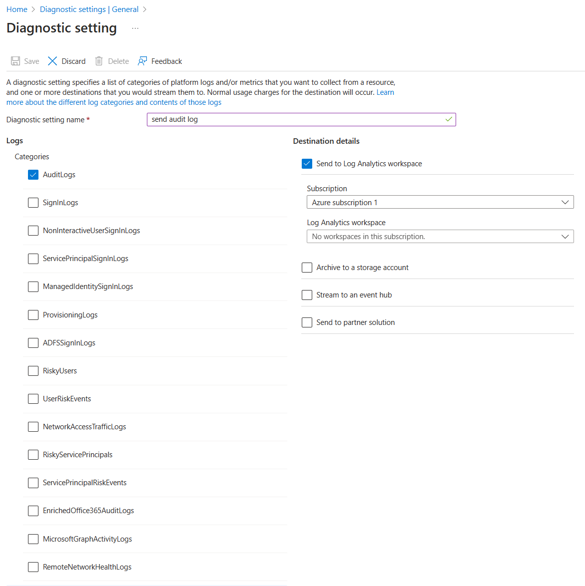Enable the SignInLogs checkbox
585x586 pixels.
pos(33,203)
